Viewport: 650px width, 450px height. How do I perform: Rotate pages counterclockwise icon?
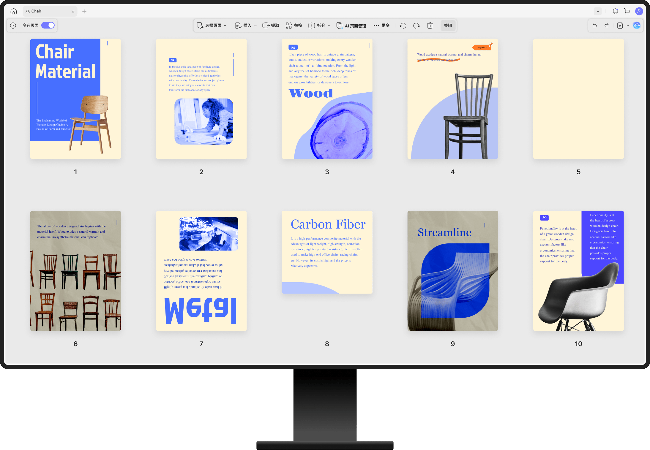click(403, 26)
